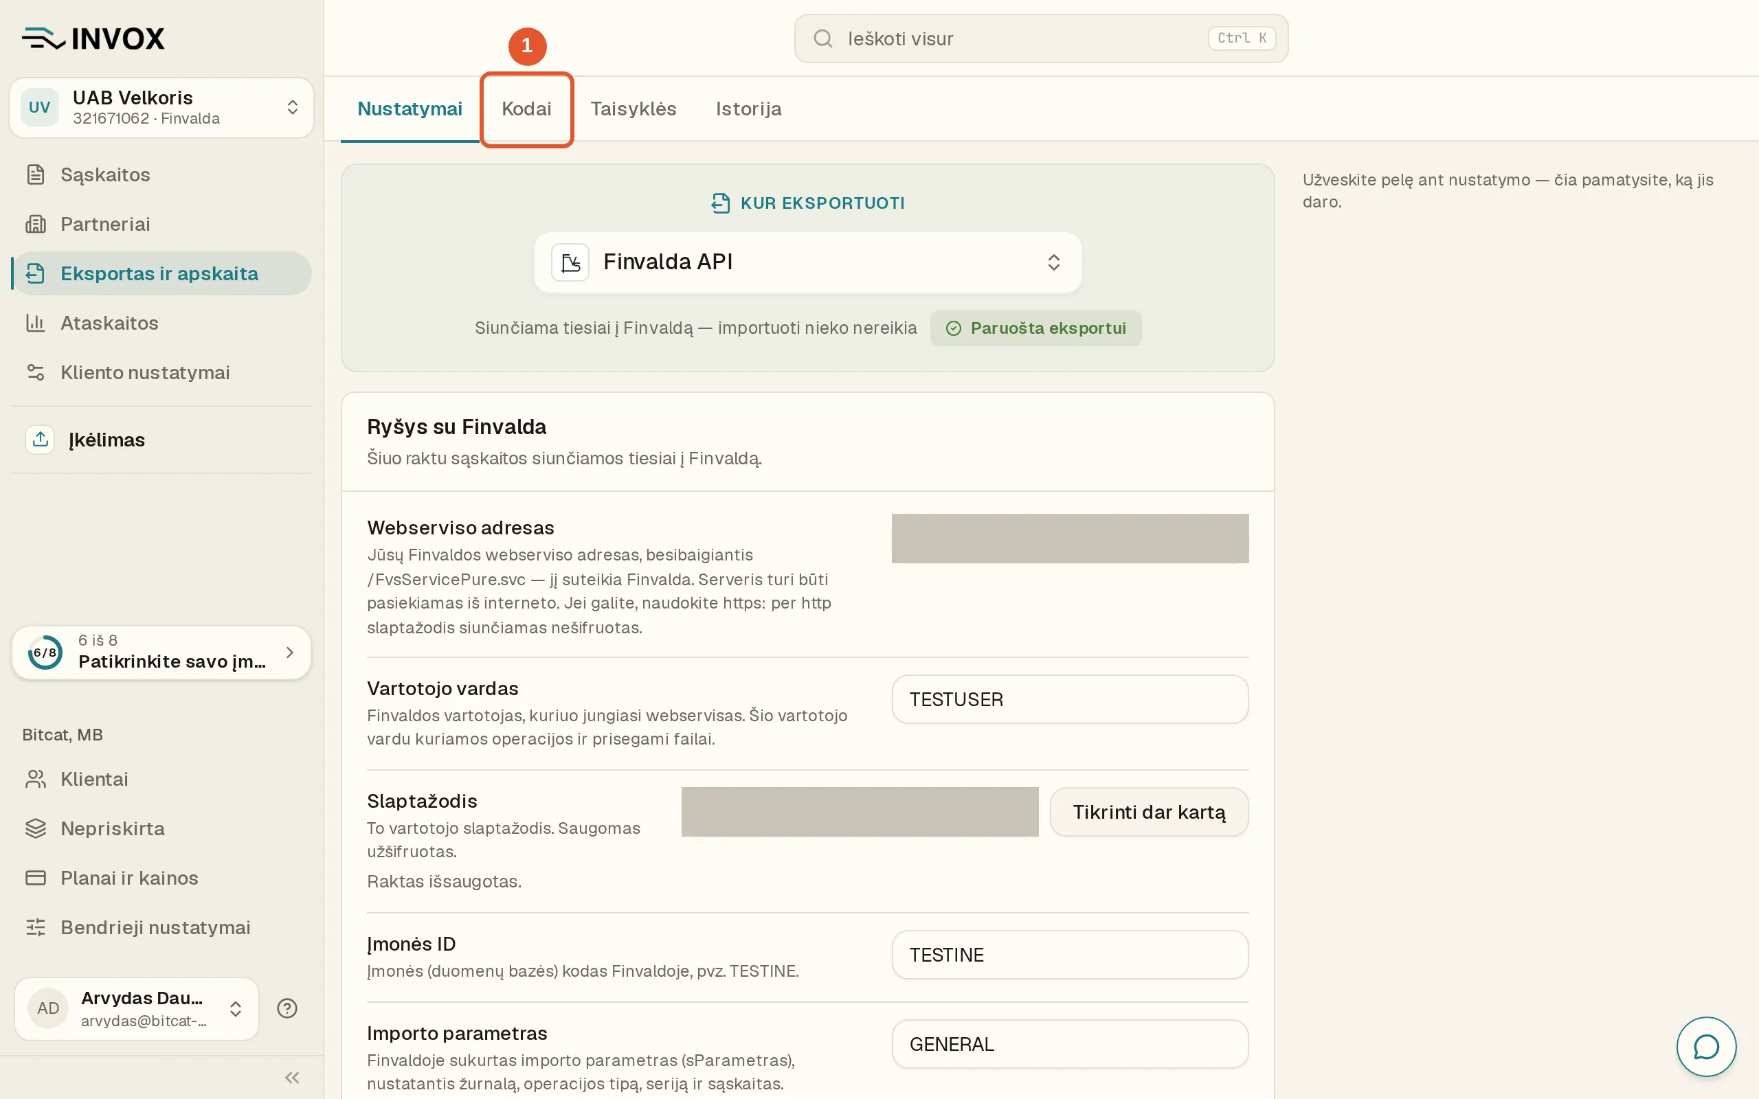Open the 6 iš 8 onboarding checklist
1759x1099 pixels.
(x=161, y=652)
